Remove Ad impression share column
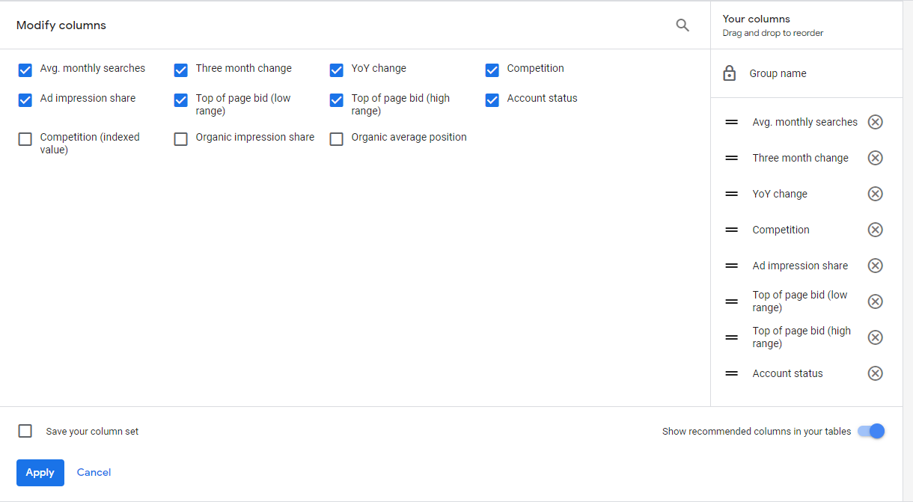This screenshot has width=913, height=502. tap(875, 266)
